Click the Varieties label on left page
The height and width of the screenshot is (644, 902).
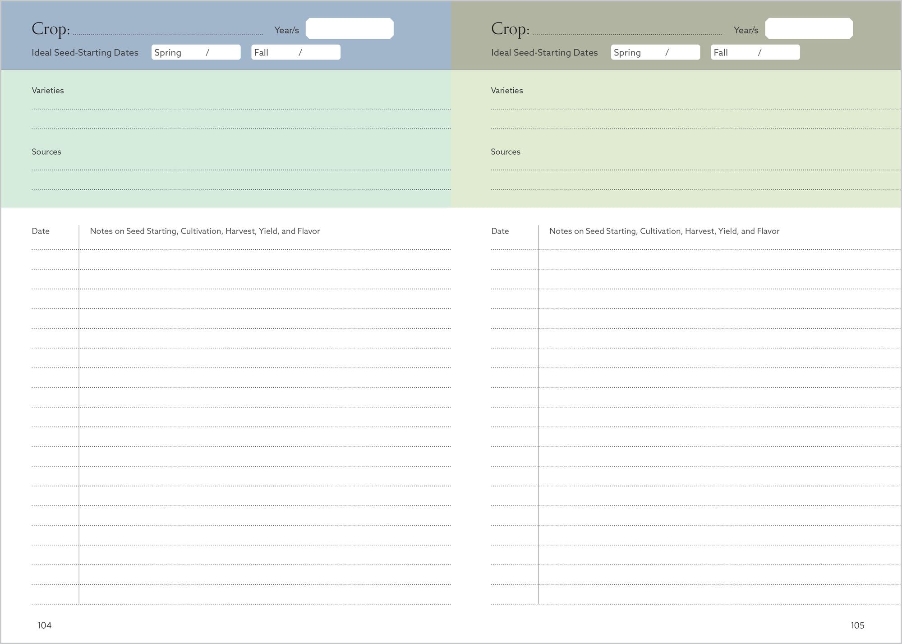point(48,91)
